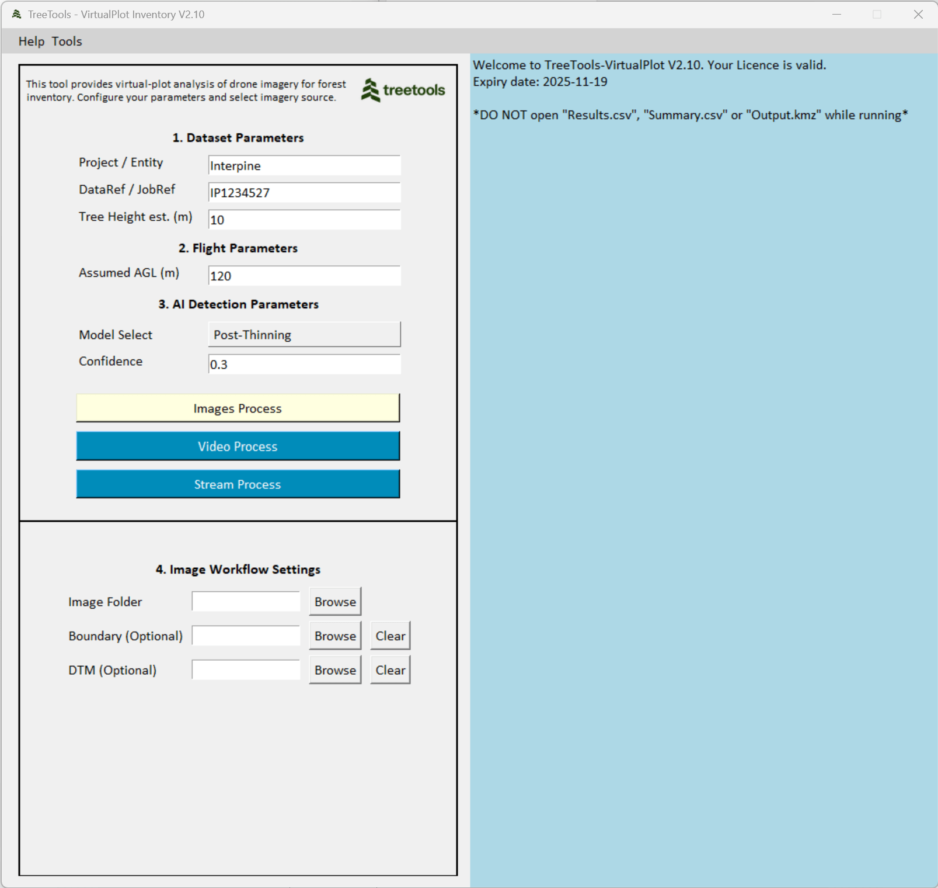Click the DataRef / JobRef input field

point(304,192)
